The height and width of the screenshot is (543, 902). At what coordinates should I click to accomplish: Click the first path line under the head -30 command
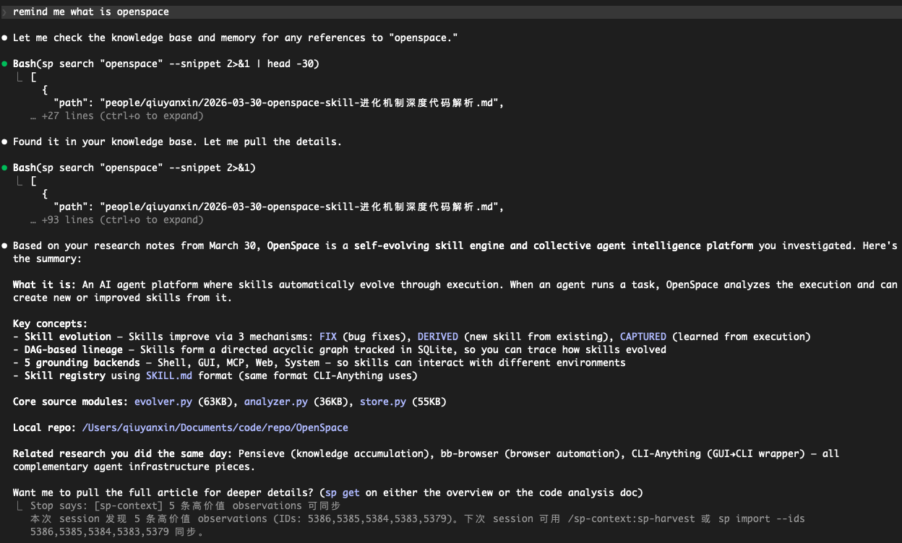pos(279,103)
